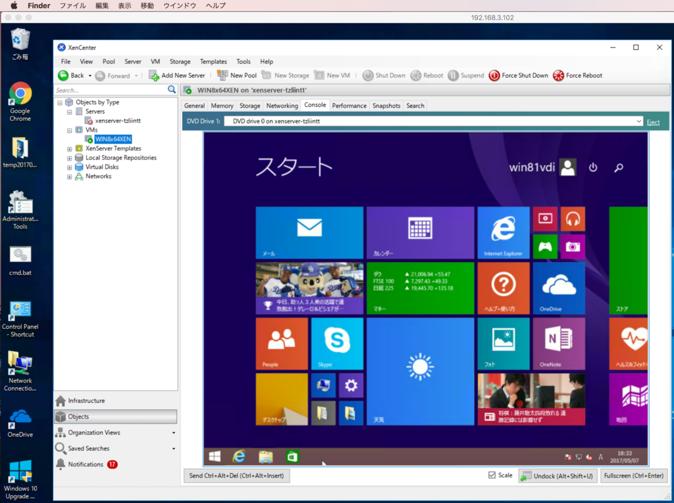Collapse the VMs tree node
674x503 pixels.
[69, 130]
